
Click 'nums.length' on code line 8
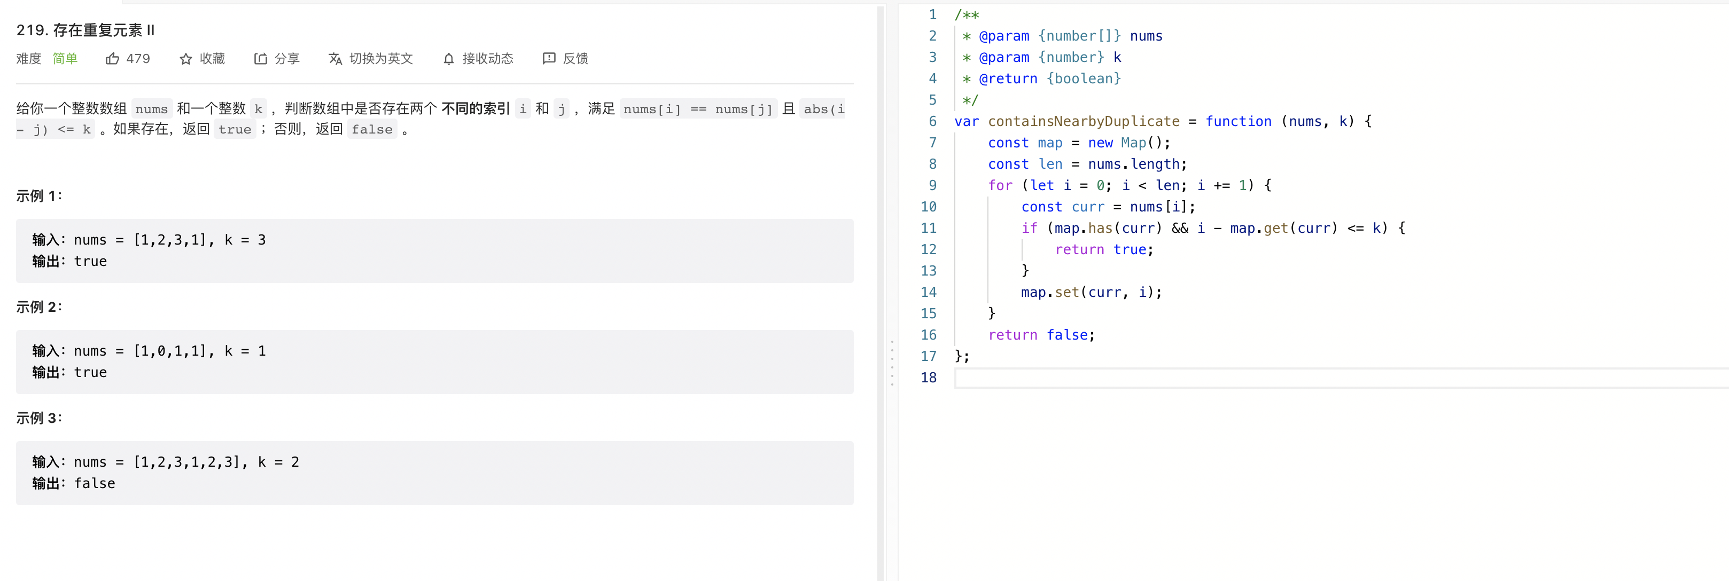pyautogui.click(x=1134, y=164)
